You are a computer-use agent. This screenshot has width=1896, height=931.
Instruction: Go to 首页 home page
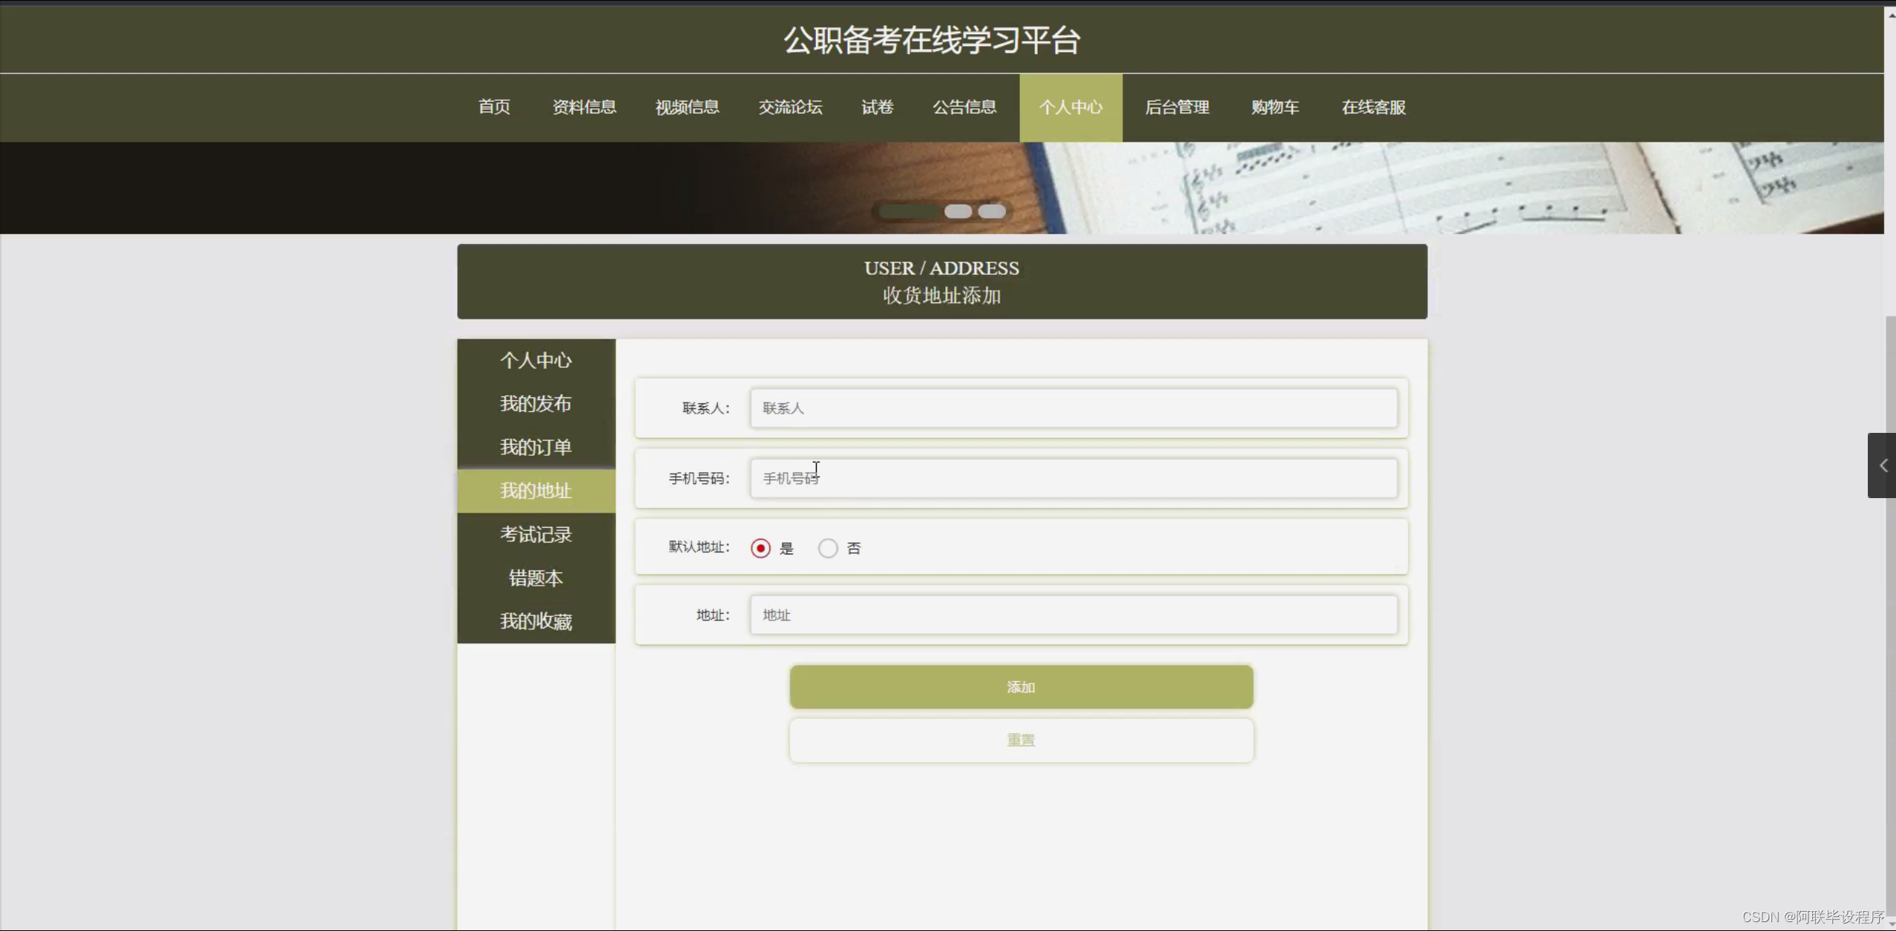tap(493, 107)
